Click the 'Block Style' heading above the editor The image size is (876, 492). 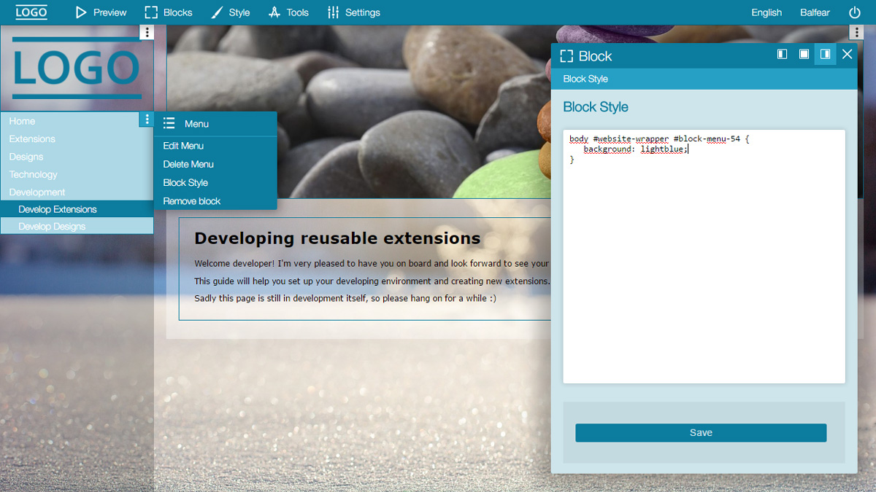pos(596,107)
